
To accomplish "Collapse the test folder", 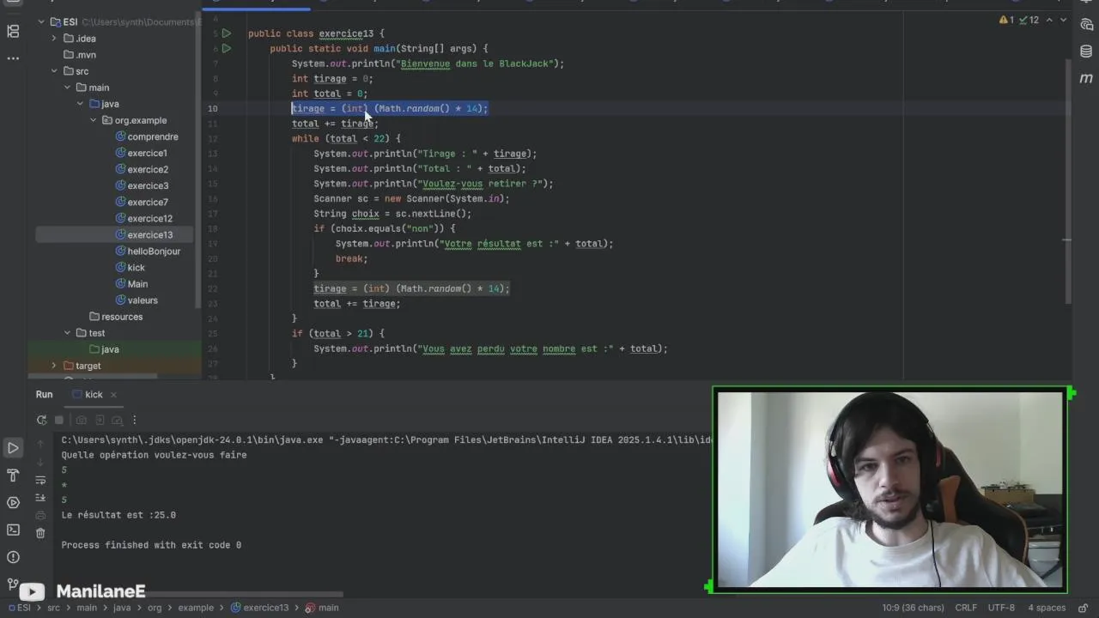I will pyautogui.click(x=68, y=333).
